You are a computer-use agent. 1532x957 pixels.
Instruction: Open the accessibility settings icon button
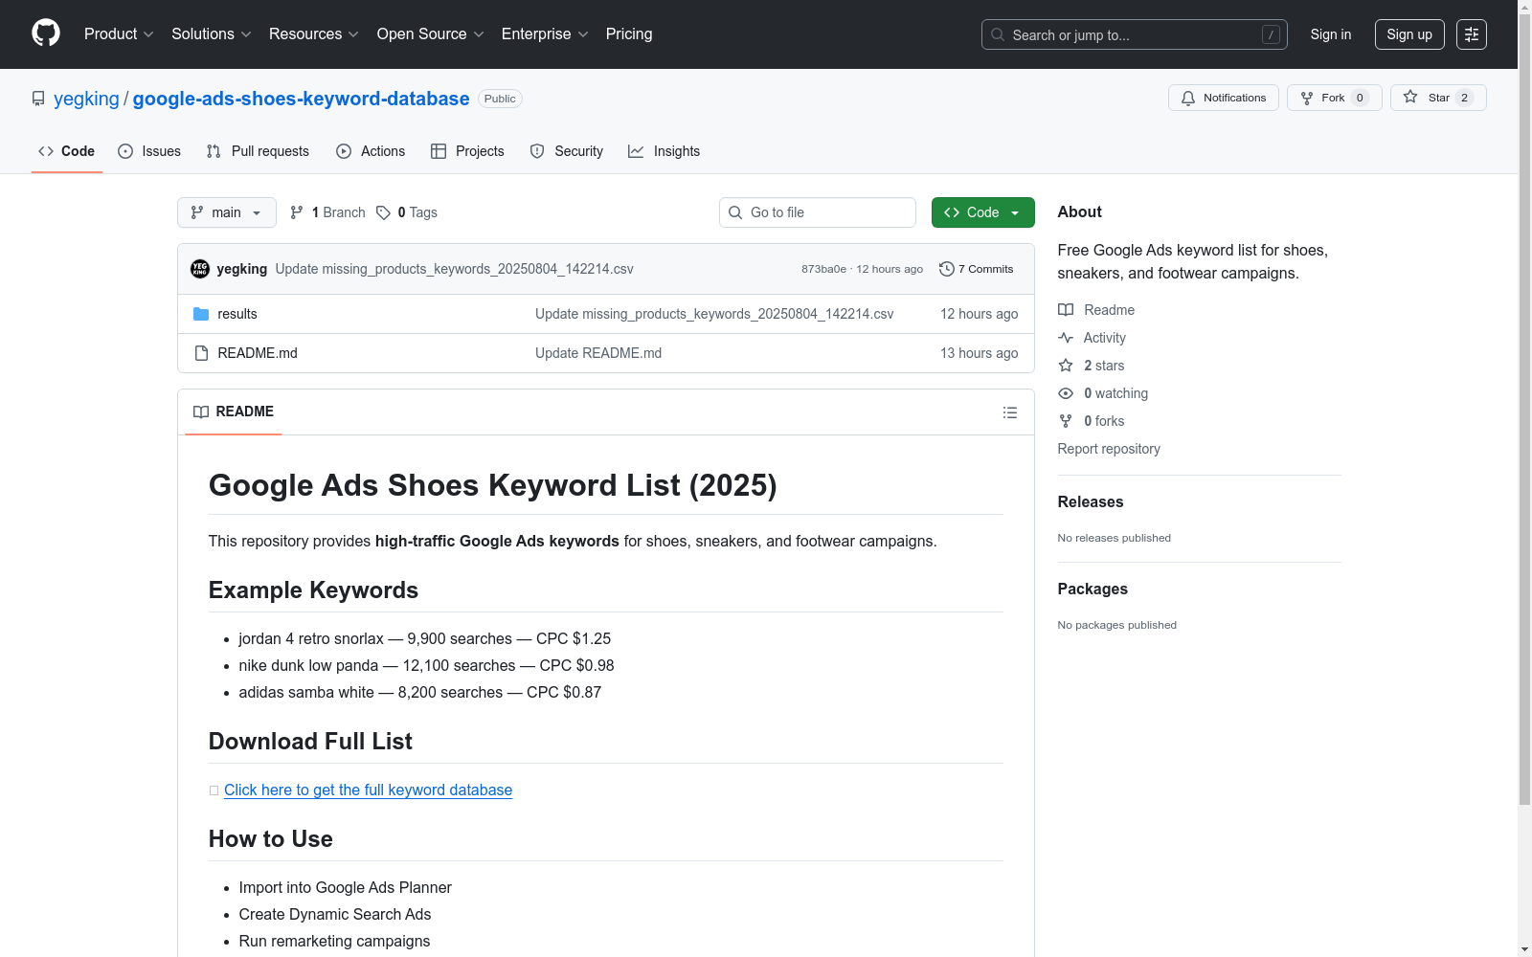pos(1472,34)
